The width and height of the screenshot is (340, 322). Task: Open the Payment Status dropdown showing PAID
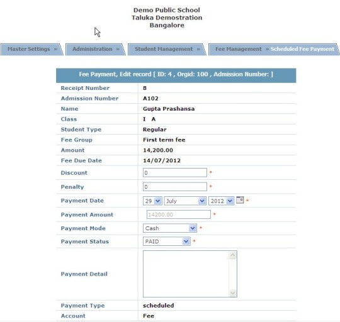(166, 241)
